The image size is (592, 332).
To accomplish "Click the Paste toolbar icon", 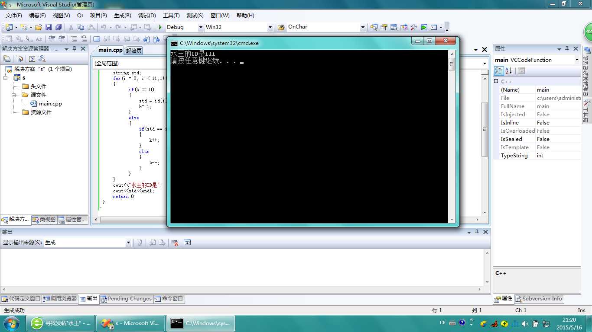I will 91,27.
